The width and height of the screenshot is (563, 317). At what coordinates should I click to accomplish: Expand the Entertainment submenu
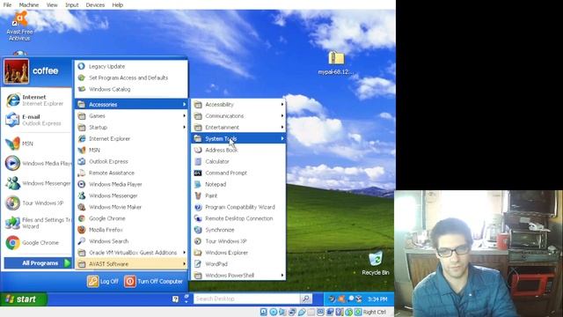coord(238,127)
